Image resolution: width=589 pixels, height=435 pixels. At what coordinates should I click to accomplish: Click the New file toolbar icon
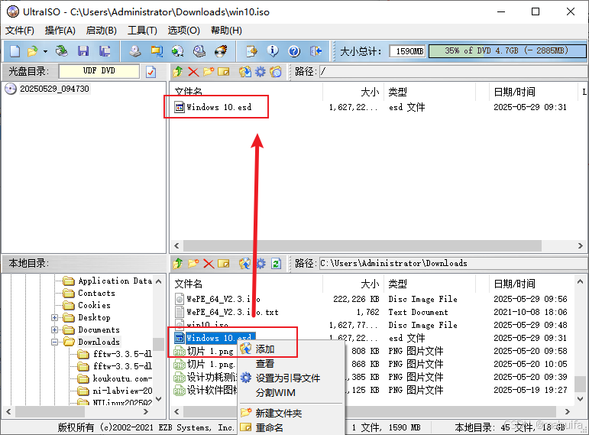pyautogui.click(x=15, y=50)
